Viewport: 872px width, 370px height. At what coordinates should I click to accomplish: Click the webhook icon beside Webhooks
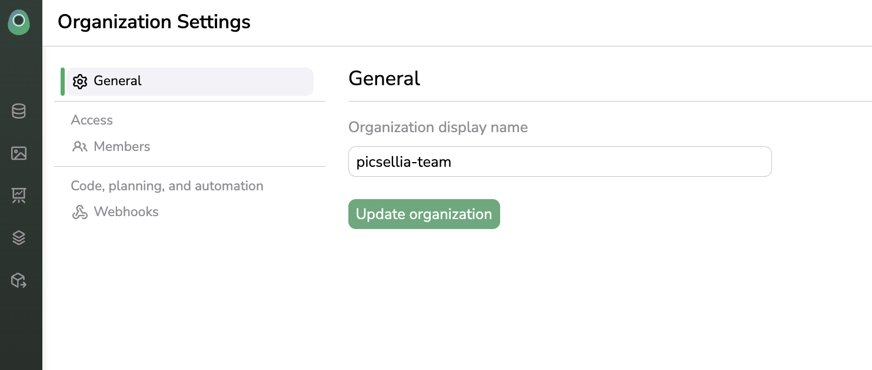click(79, 212)
